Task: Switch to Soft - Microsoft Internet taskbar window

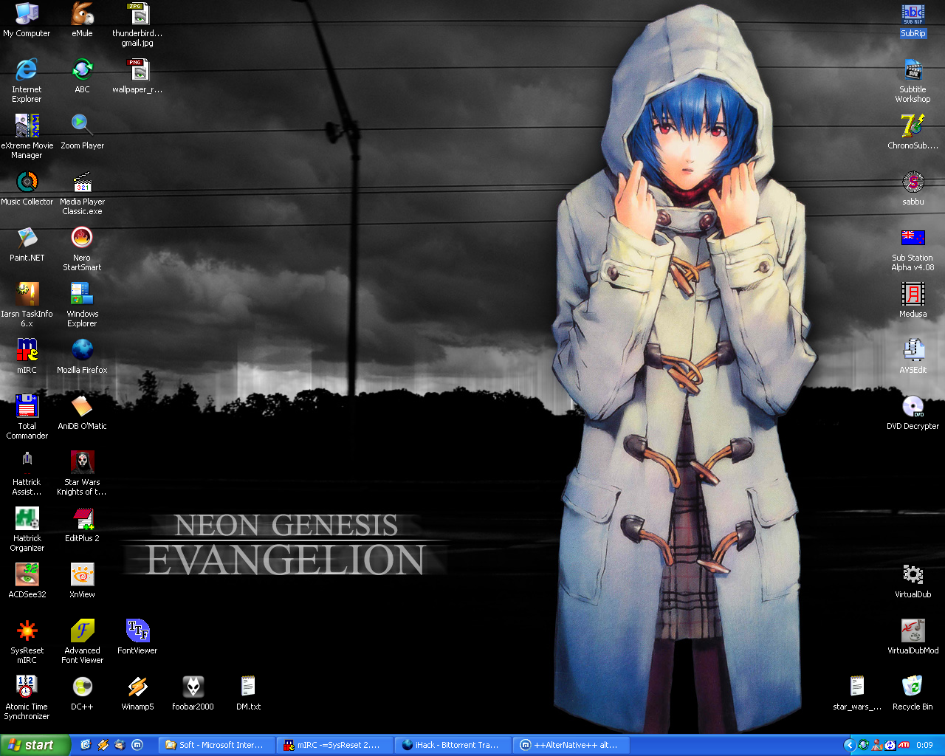Action: coord(216,745)
